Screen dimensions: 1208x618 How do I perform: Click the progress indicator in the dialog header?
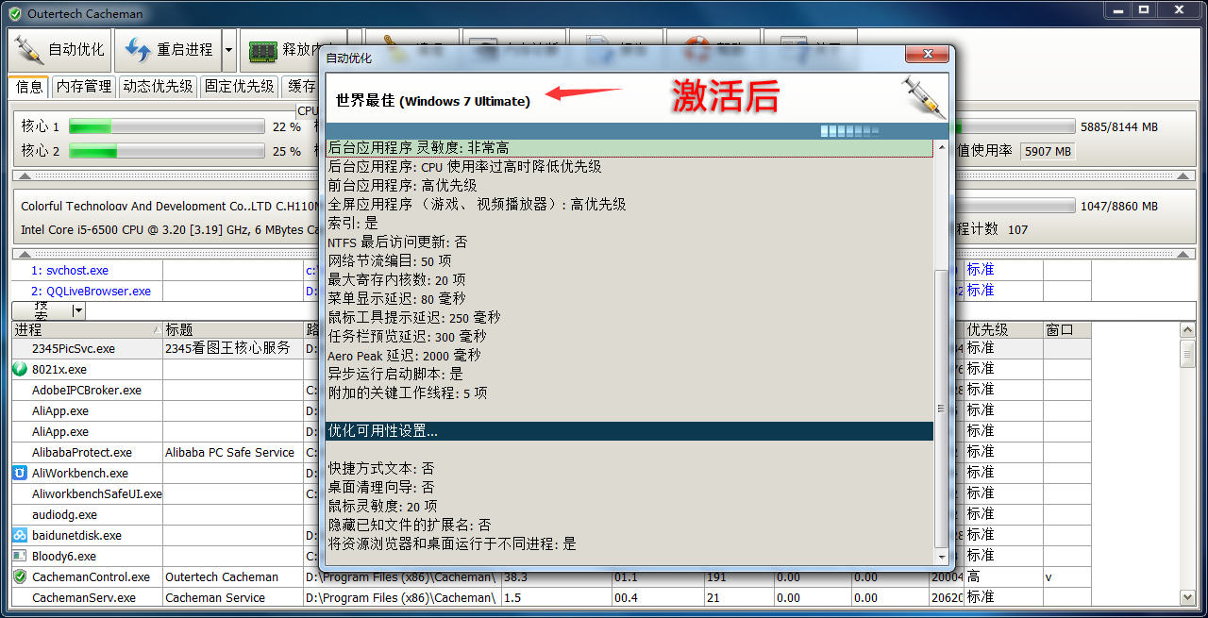click(848, 131)
